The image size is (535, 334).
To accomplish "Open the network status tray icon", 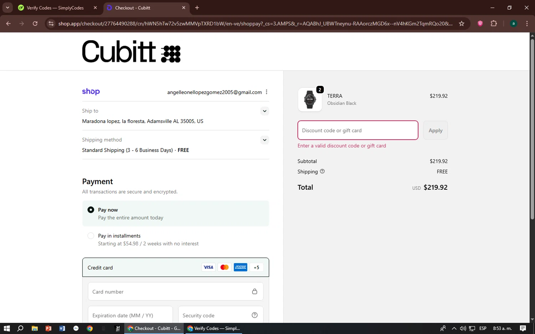I will (472, 328).
